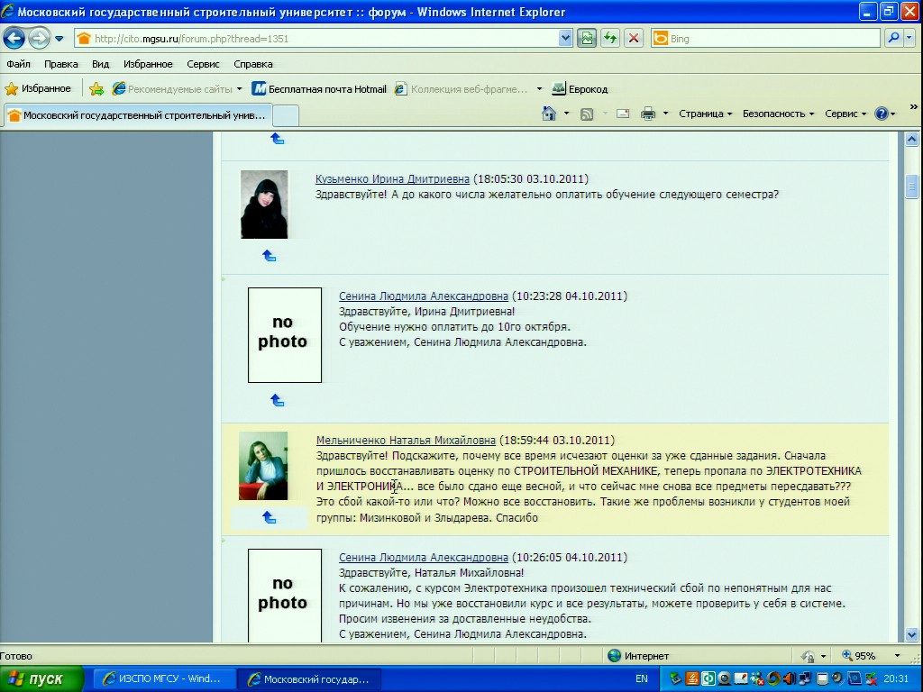Expand the address bar autocomplete dropdown
This screenshot has height=692, width=923.
(565, 39)
